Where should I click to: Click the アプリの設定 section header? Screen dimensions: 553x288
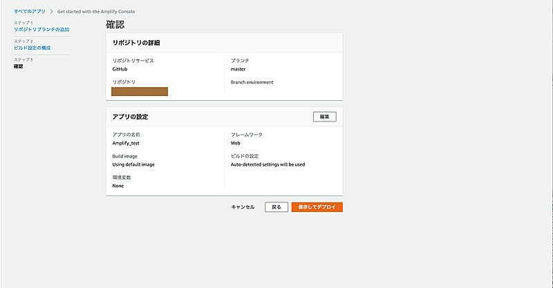point(130,117)
